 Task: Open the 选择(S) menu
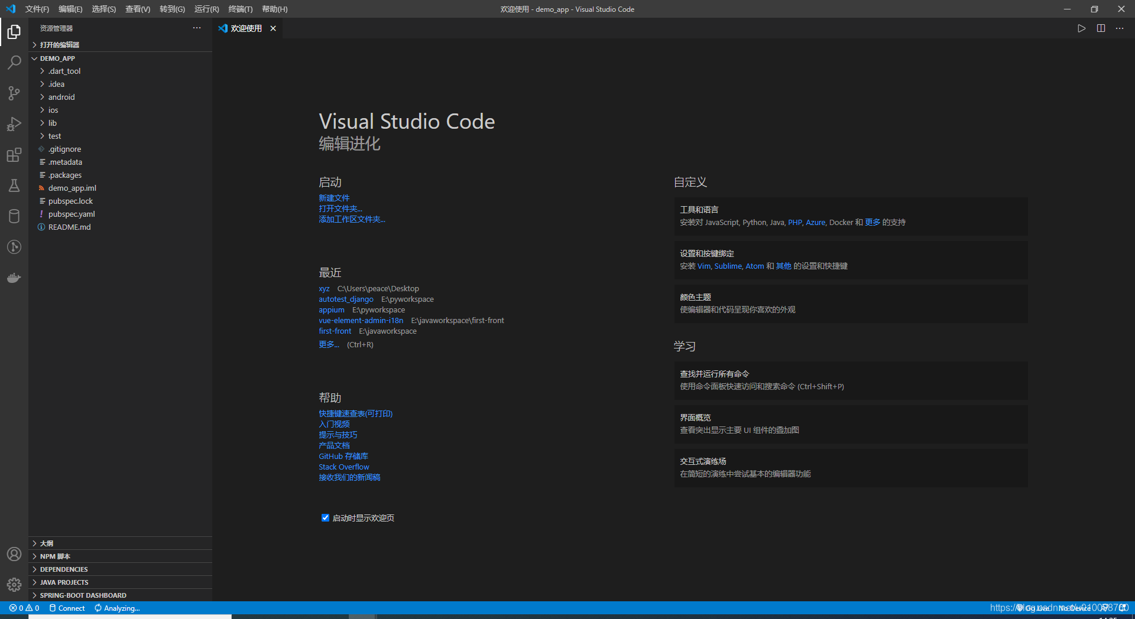tap(103, 9)
